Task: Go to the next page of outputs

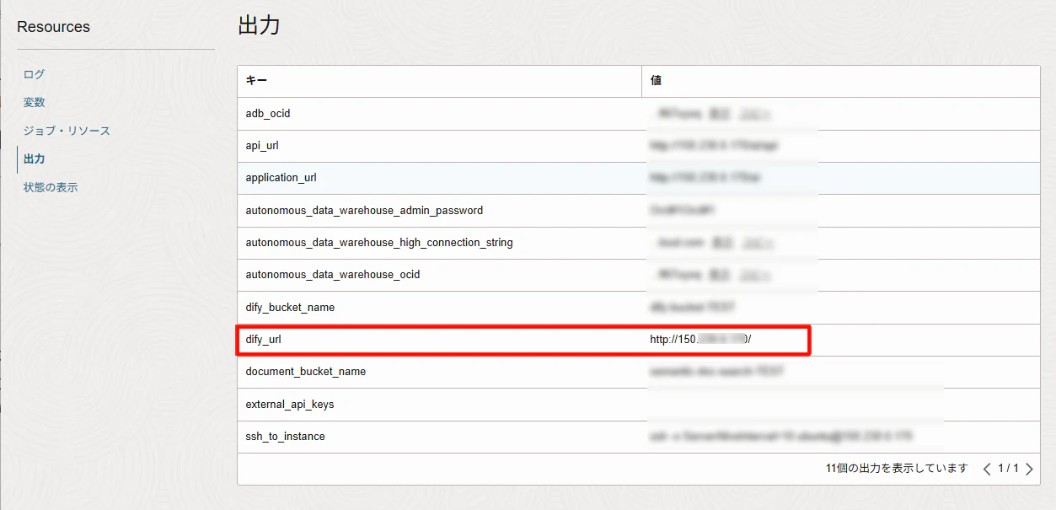Action: point(1029,469)
